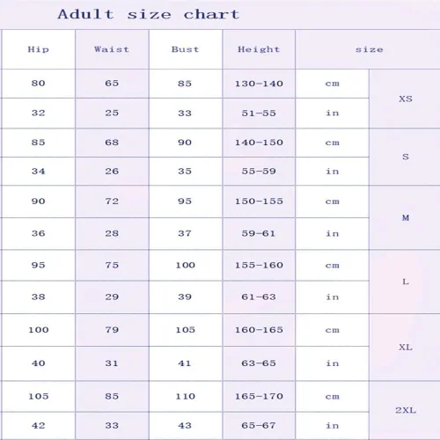Screen dimensions: 440x440
Task: Click inches height cell 61-63
Action: point(259,297)
